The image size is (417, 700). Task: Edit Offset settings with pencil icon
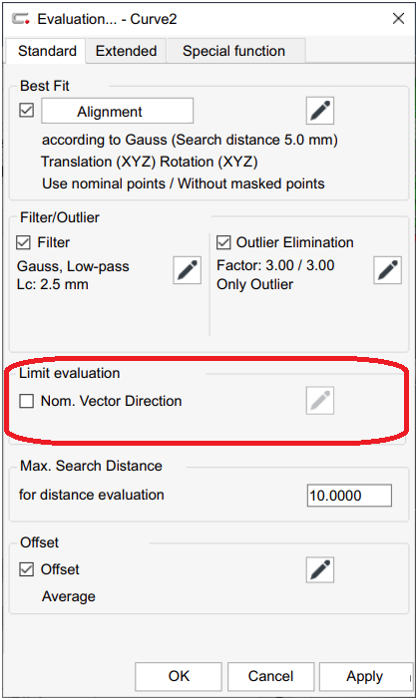click(x=320, y=569)
